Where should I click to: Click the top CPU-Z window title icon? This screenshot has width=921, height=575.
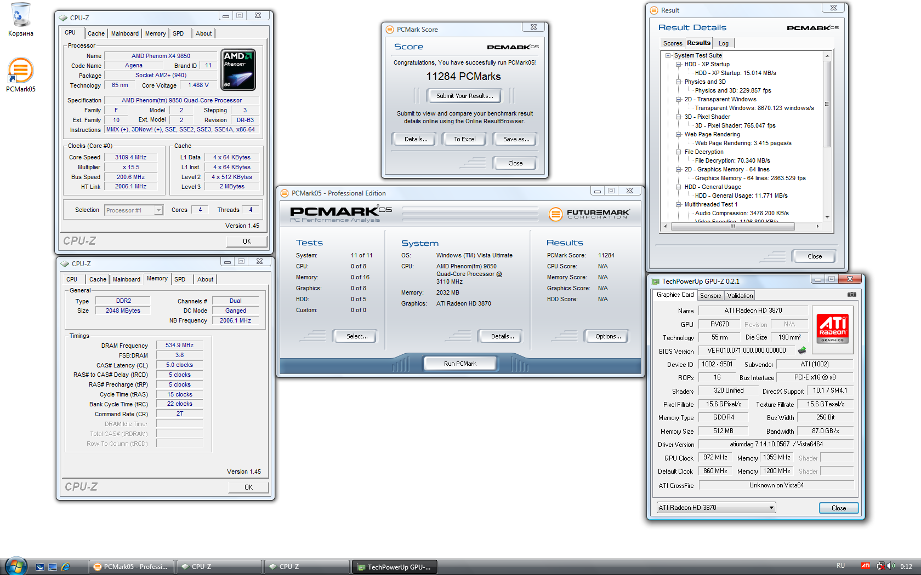point(64,18)
